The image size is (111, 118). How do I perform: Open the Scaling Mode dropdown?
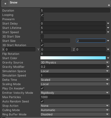75,84
